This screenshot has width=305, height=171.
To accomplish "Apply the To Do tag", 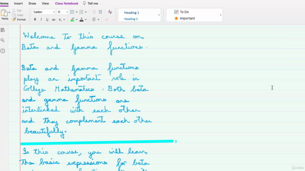I will pos(182,12).
